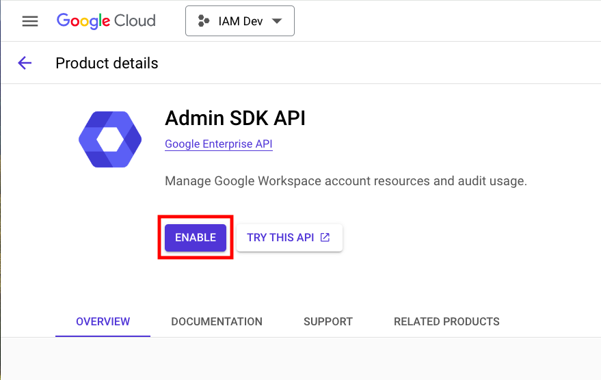
Task: Click the Google Cloud logo
Action: (x=106, y=21)
